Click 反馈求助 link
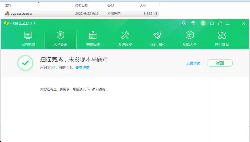 click(193, 63)
